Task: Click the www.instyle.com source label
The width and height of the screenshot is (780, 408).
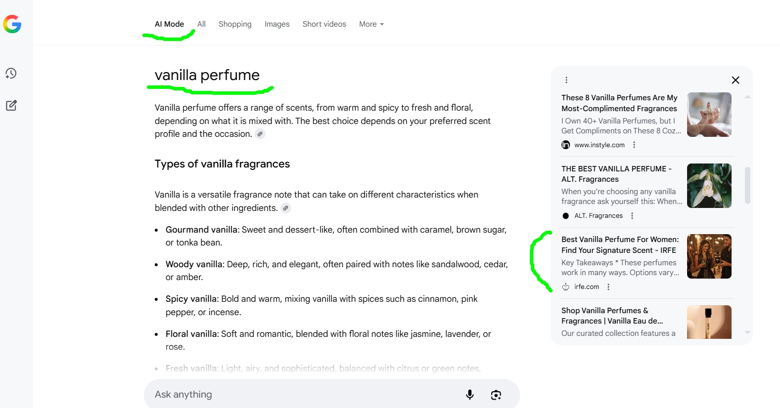Action: click(600, 145)
